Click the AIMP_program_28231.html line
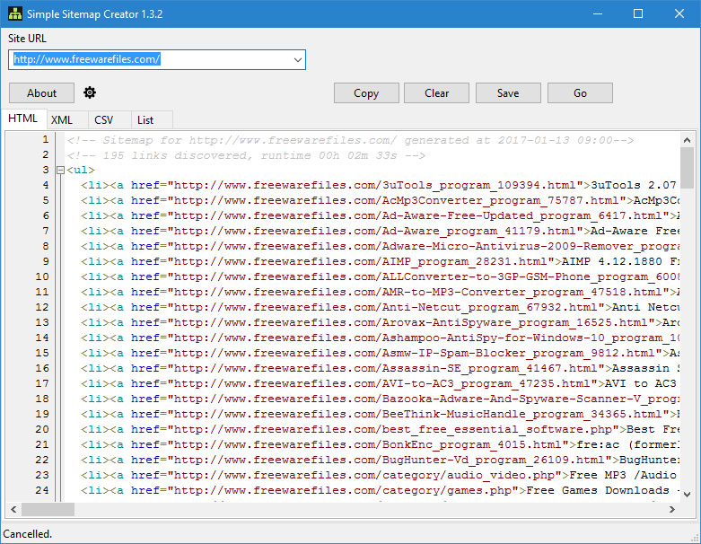 click(380, 261)
